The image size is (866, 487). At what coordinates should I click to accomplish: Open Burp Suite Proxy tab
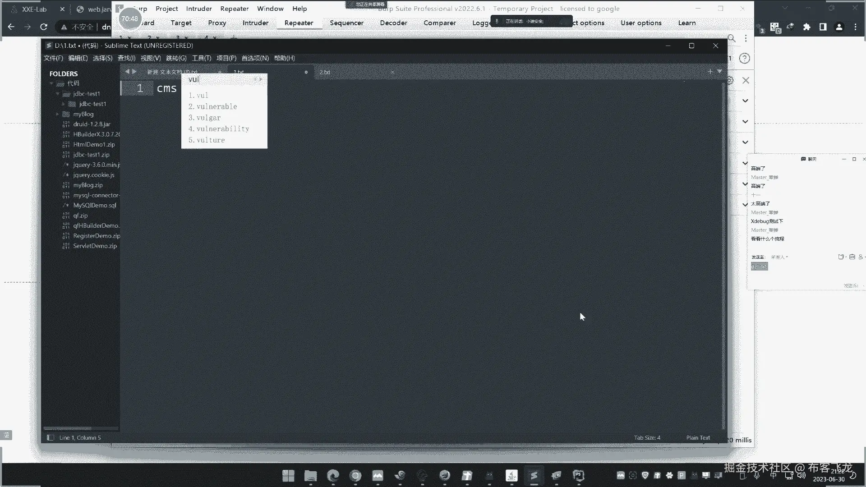pyautogui.click(x=217, y=23)
